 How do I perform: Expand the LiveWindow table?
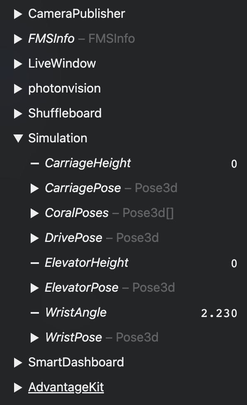pyautogui.click(x=18, y=64)
